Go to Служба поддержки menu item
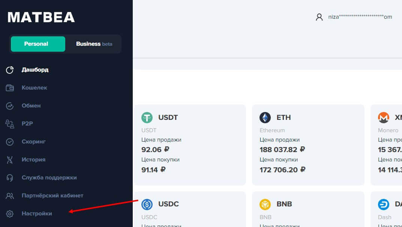The width and height of the screenshot is (402, 227). (49, 178)
